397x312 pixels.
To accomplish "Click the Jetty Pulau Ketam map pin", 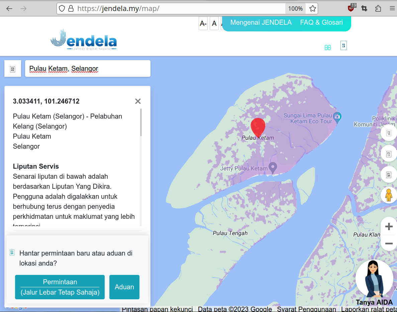I will coord(273,168).
